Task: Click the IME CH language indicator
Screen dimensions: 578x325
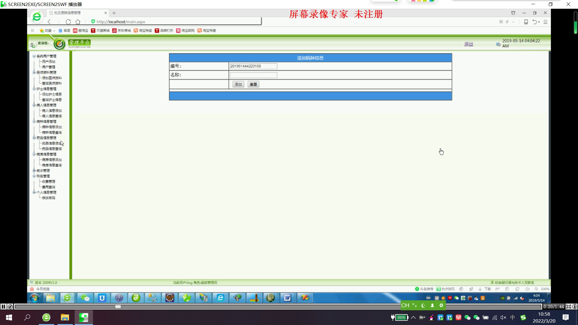Action: click(x=405, y=305)
